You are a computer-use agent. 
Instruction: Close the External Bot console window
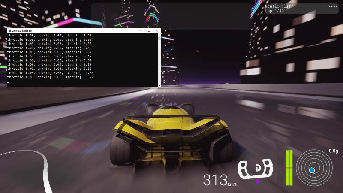point(156,31)
